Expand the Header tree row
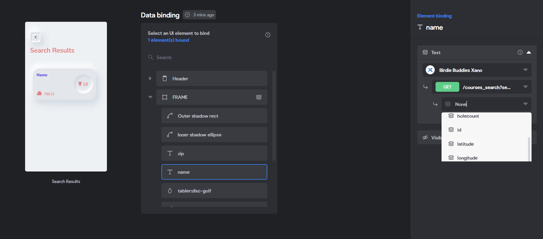 150,78
